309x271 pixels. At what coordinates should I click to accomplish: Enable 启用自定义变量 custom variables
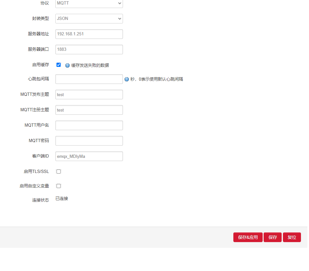[58, 186]
